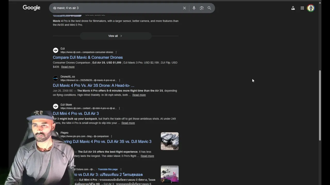Open more options for the Pixpro result

point(111,136)
